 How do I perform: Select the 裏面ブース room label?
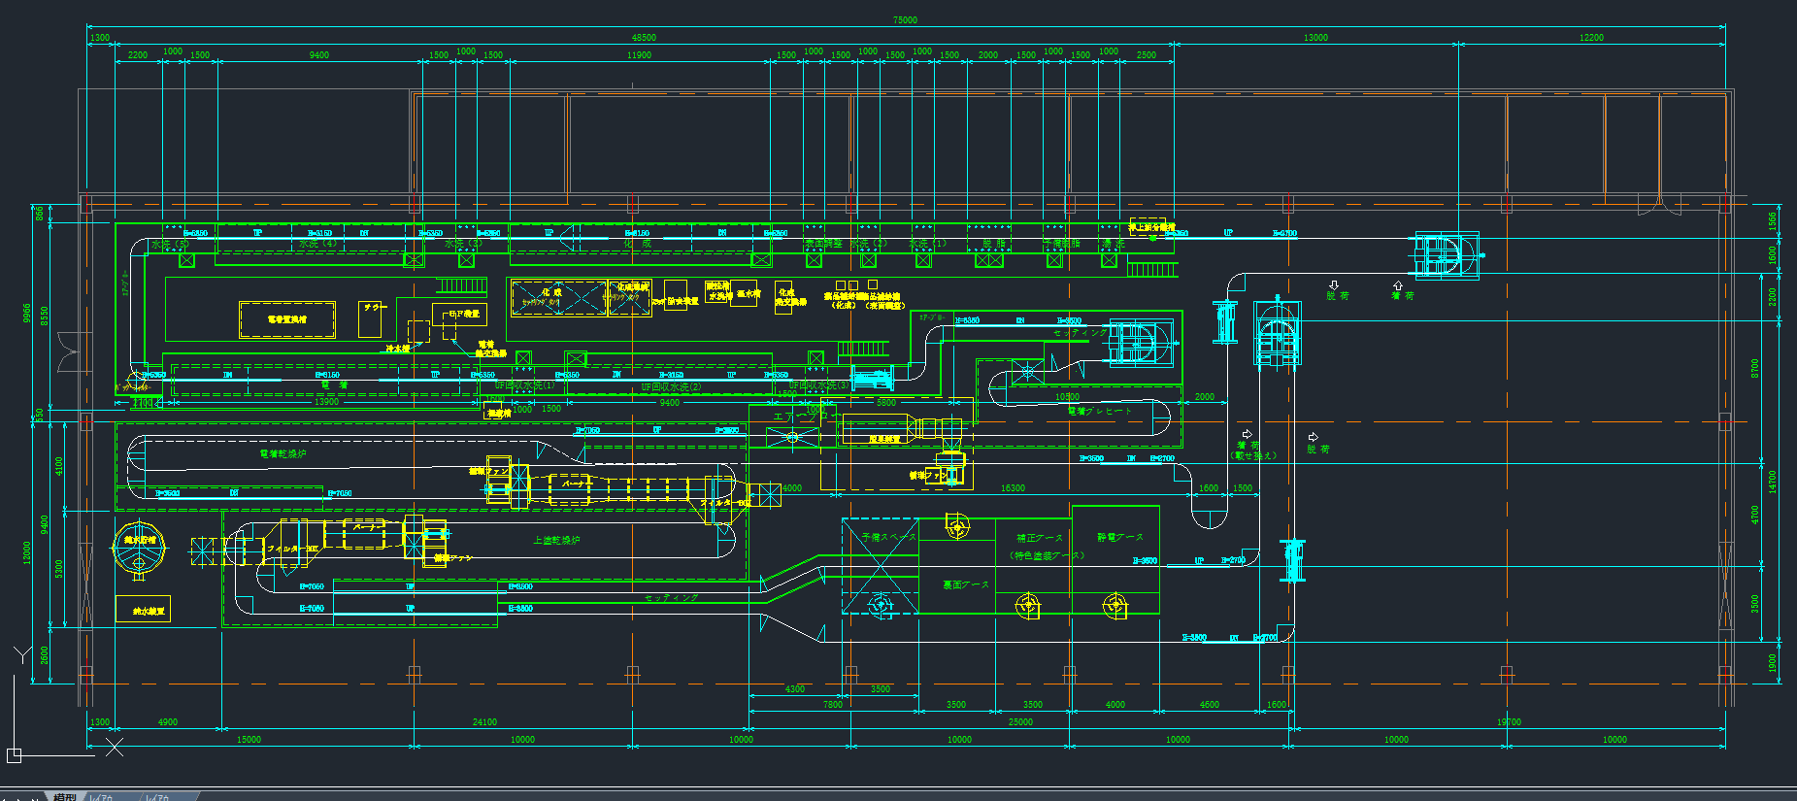pos(965,584)
